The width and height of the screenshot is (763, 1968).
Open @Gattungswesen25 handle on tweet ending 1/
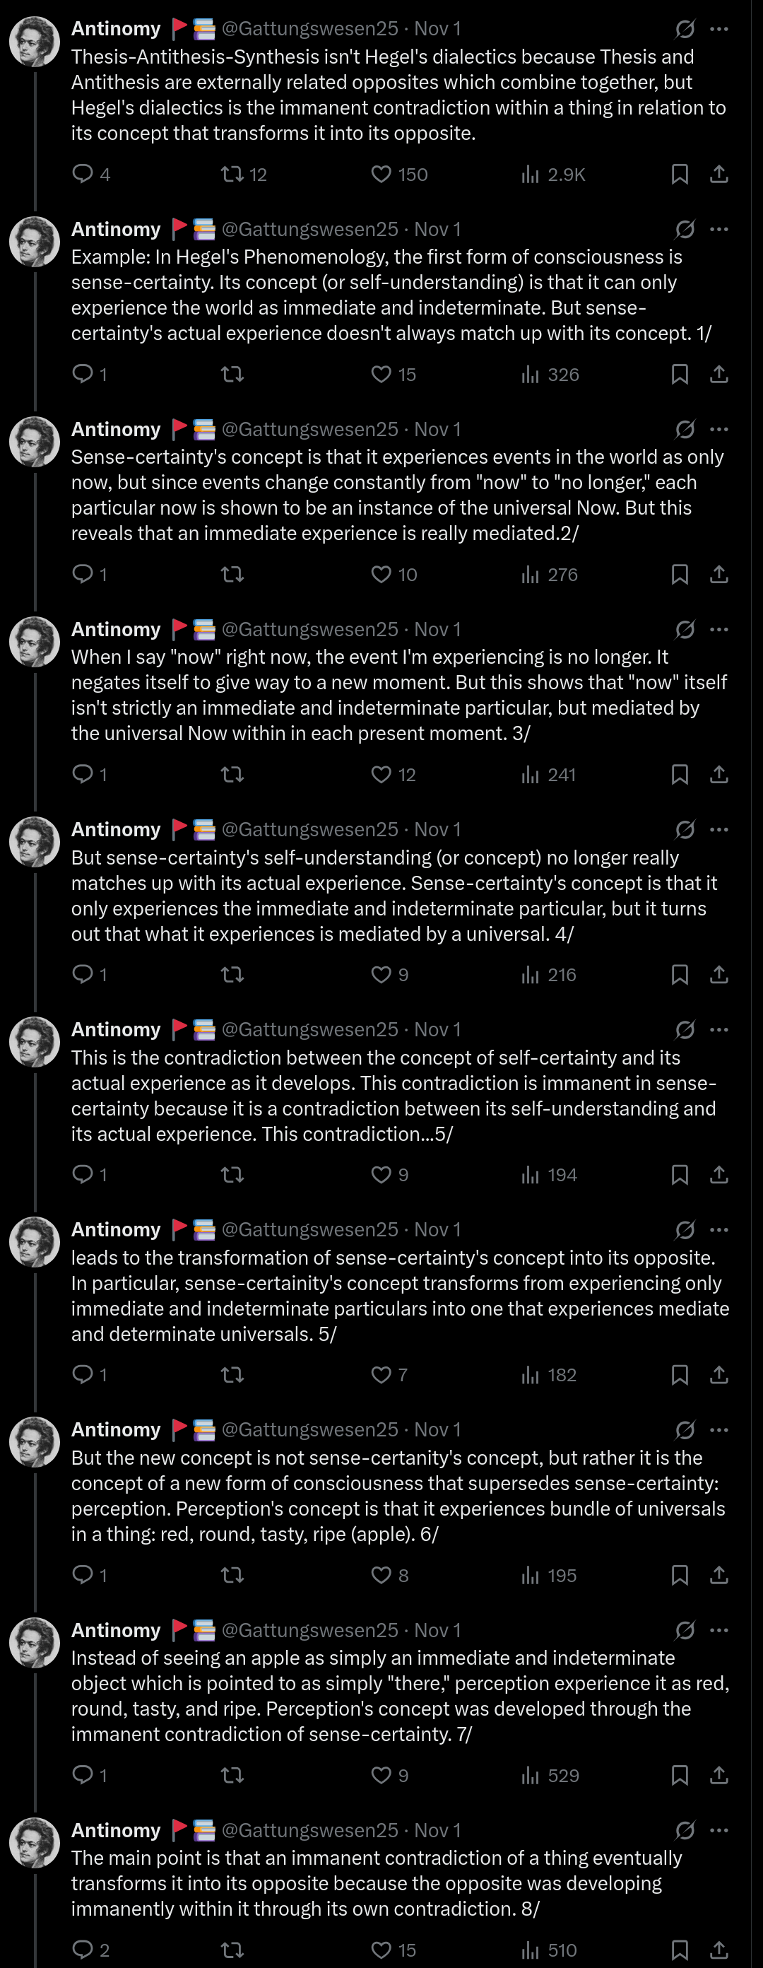[x=309, y=229]
